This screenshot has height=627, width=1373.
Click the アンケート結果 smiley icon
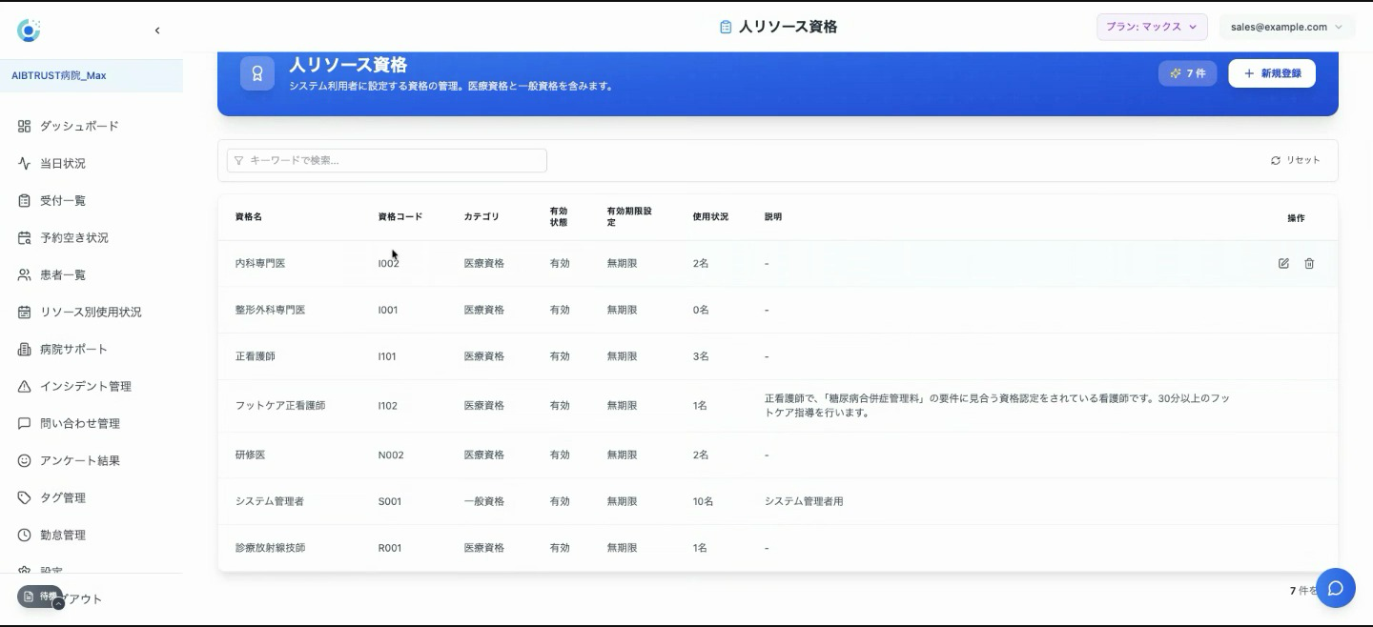click(x=25, y=460)
